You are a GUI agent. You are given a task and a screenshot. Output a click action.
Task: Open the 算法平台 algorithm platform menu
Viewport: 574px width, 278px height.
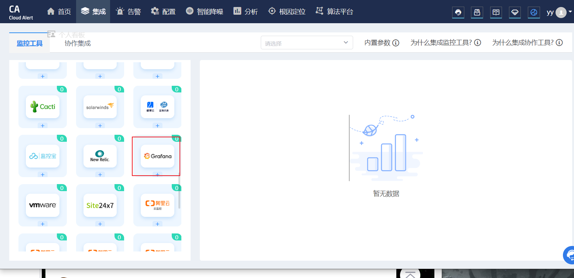coord(334,12)
